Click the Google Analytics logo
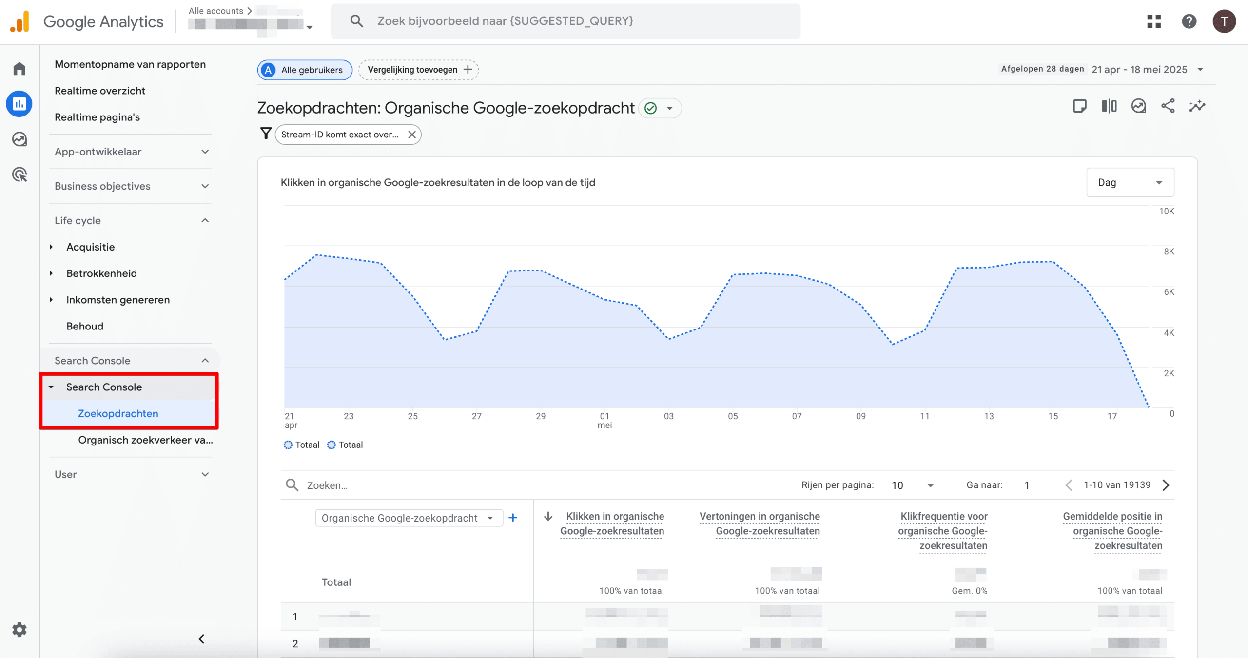Image resolution: width=1248 pixels, height=658 pixels. 87,21
